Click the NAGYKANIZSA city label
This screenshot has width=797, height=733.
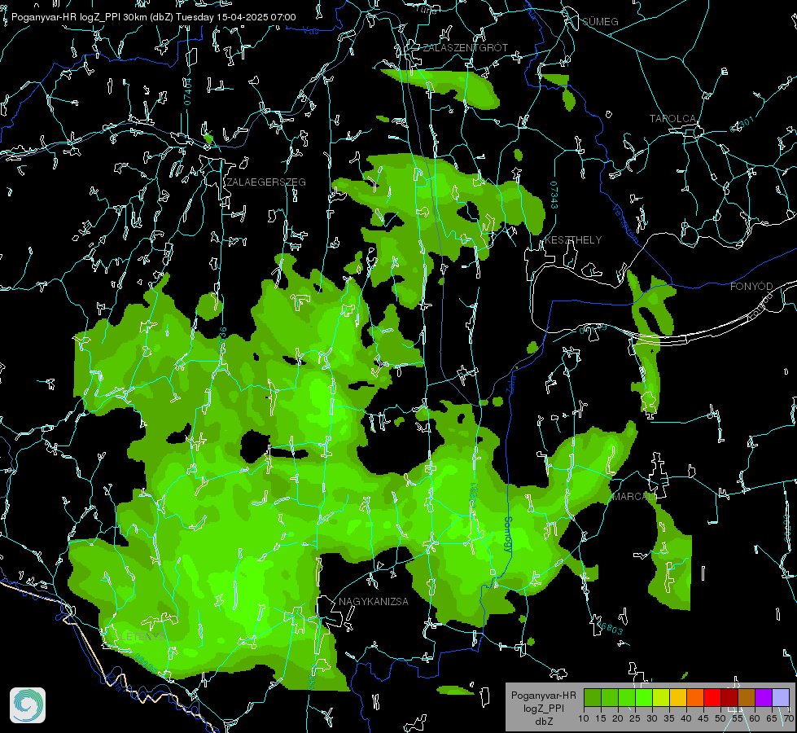pos(373,602)
